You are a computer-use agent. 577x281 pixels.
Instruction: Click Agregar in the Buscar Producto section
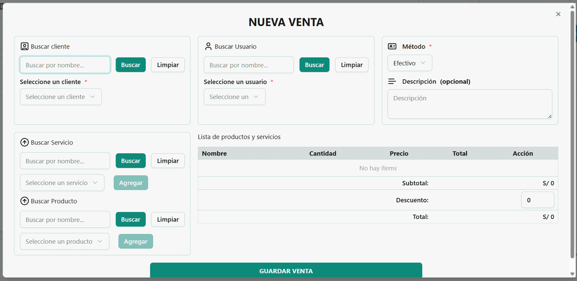point(136,241)
